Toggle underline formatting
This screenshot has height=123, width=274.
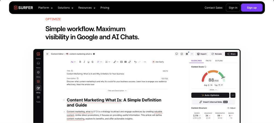coord(88,62)
